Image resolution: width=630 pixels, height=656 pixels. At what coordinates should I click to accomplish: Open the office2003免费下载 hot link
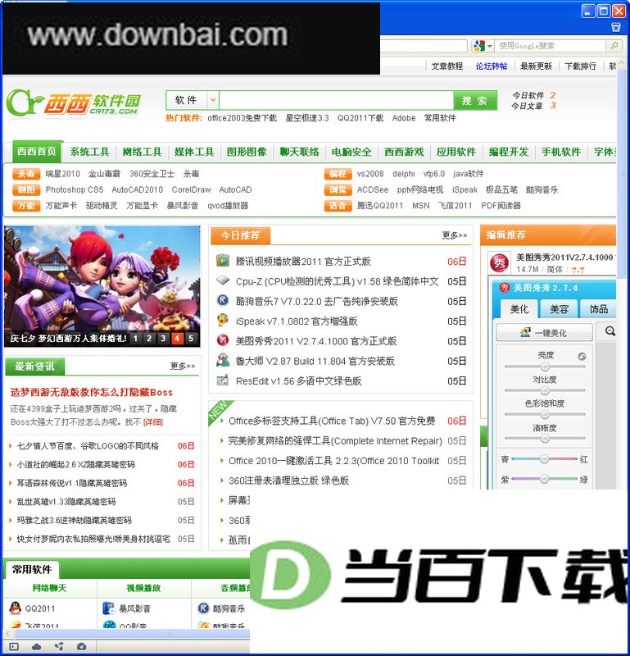(242, 118)
